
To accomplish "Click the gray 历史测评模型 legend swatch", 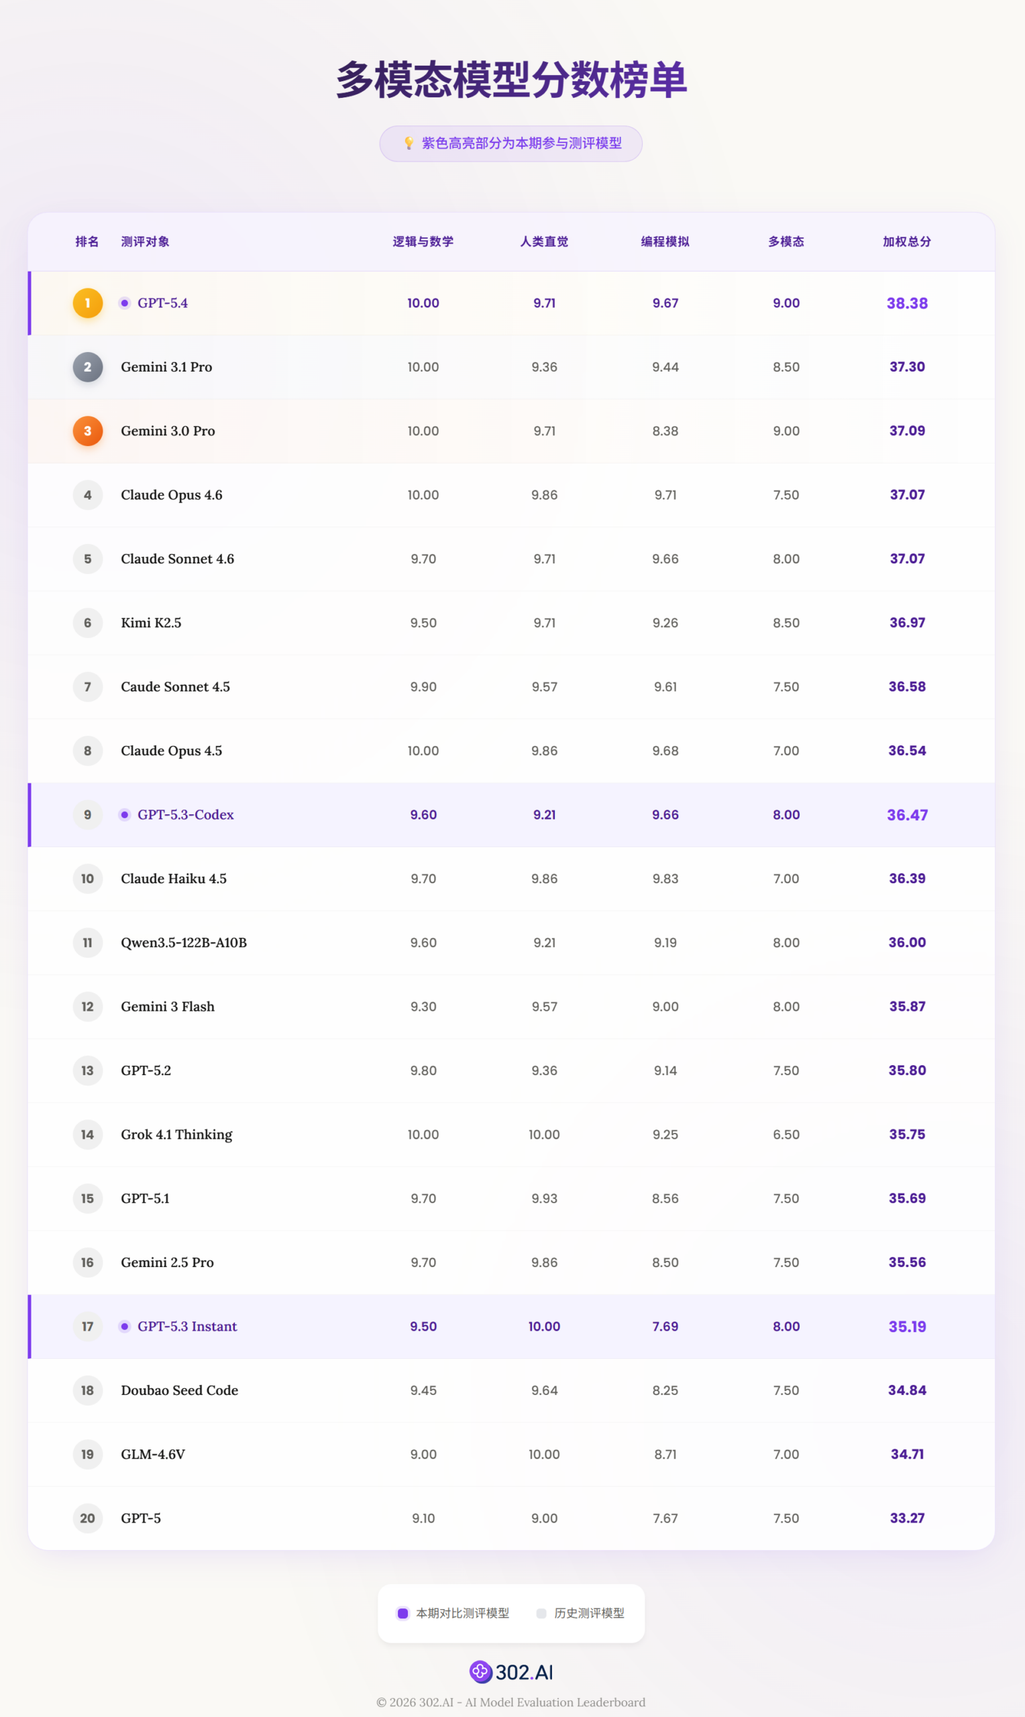I will 541,1614.
